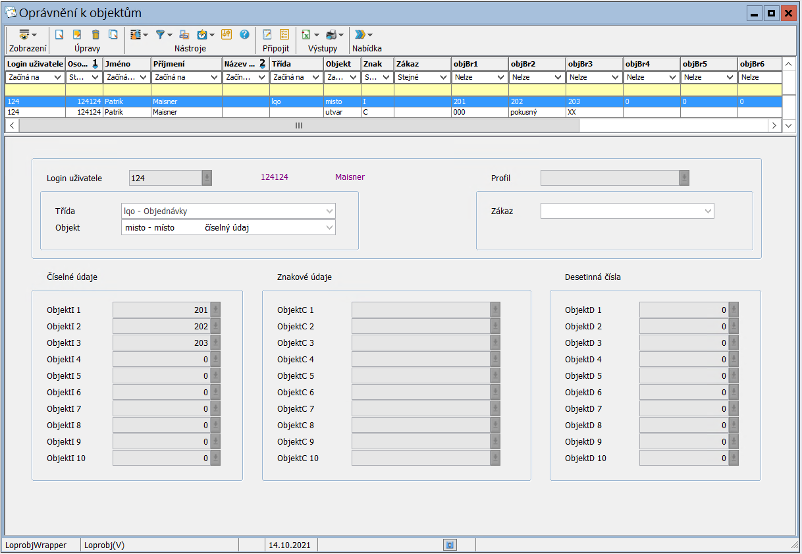Click the objBr1 column header

coord(479,64)
